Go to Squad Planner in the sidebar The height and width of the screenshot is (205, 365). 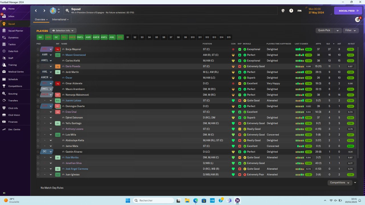[16, 31]
